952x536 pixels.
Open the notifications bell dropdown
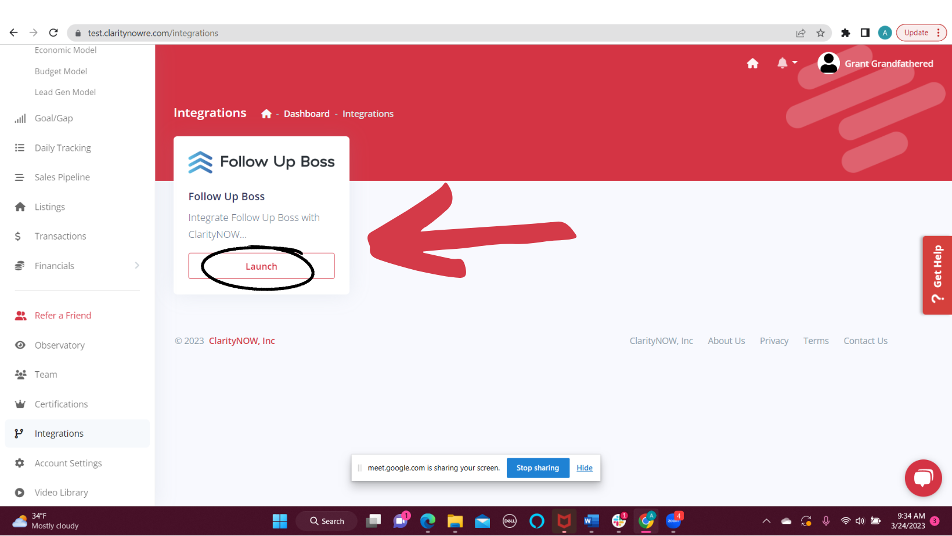(787, 63)
